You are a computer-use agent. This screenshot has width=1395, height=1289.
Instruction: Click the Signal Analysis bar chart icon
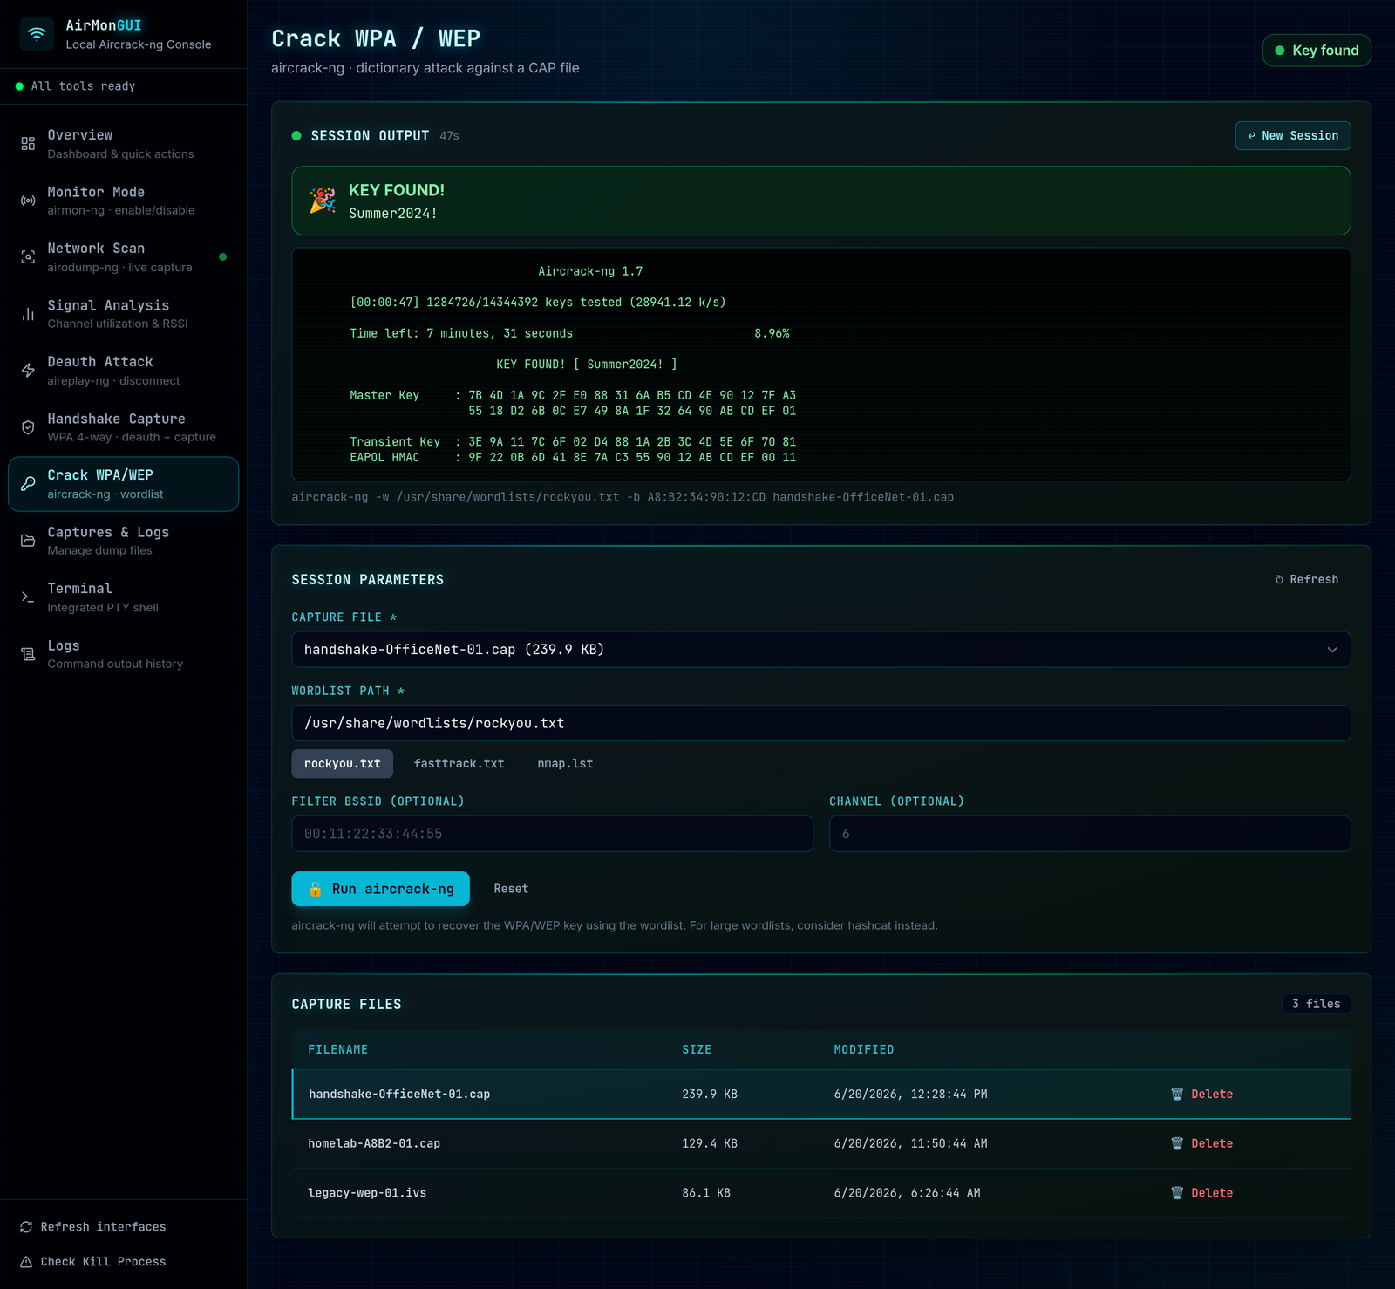(x=28, y=314)
